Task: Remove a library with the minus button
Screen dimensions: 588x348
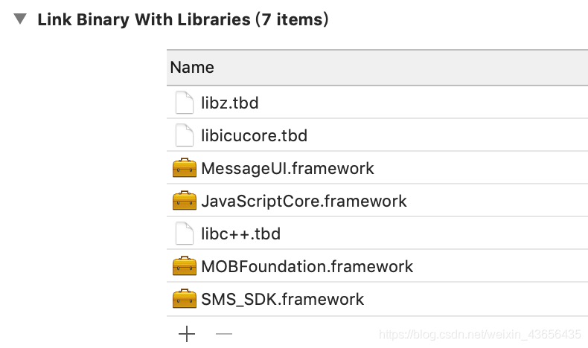Action: [x=224, y=333]
